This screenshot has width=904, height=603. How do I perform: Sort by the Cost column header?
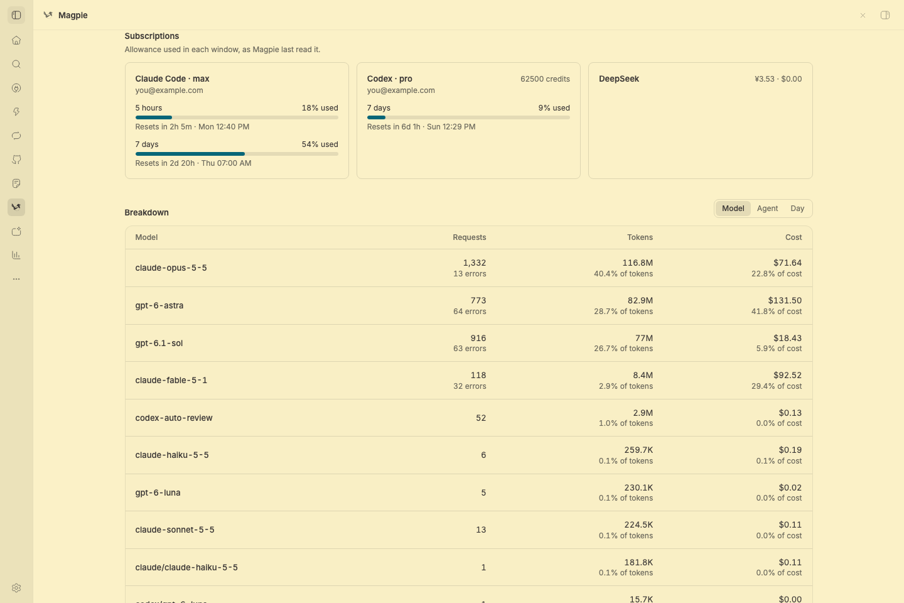click(x=794, y=237)
